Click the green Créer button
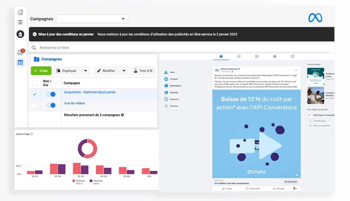350x201 pixels. pos(41,71)
